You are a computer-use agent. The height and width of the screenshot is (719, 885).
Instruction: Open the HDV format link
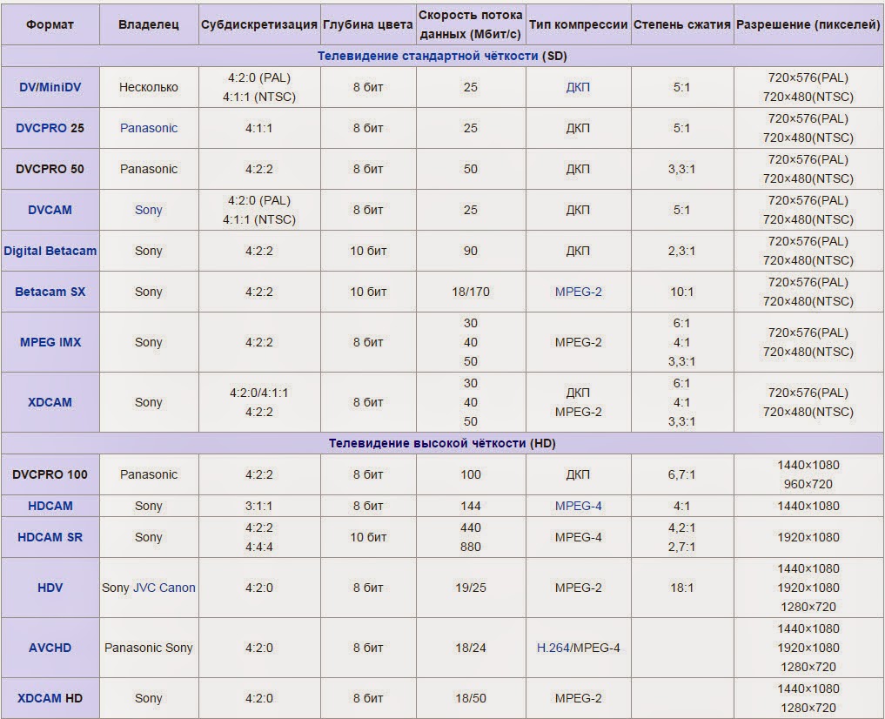point(50,588)
